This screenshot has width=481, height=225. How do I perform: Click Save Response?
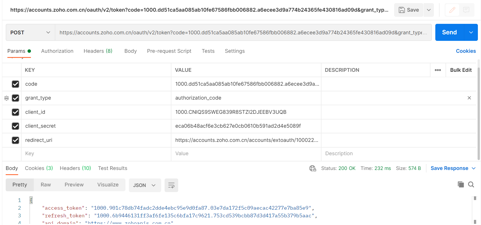click(x=450, y=168)
